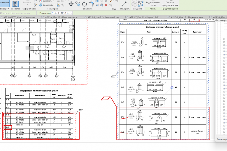Select the Align/Offset icon left of red X
Viewport: 227px width, 151px height.
click(101, 5)
